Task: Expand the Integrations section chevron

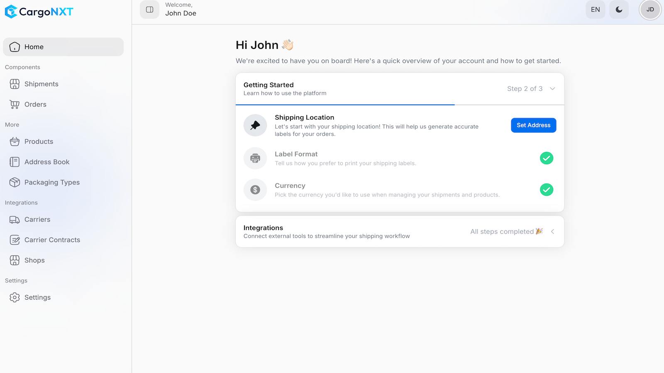Action: [552, 232]
